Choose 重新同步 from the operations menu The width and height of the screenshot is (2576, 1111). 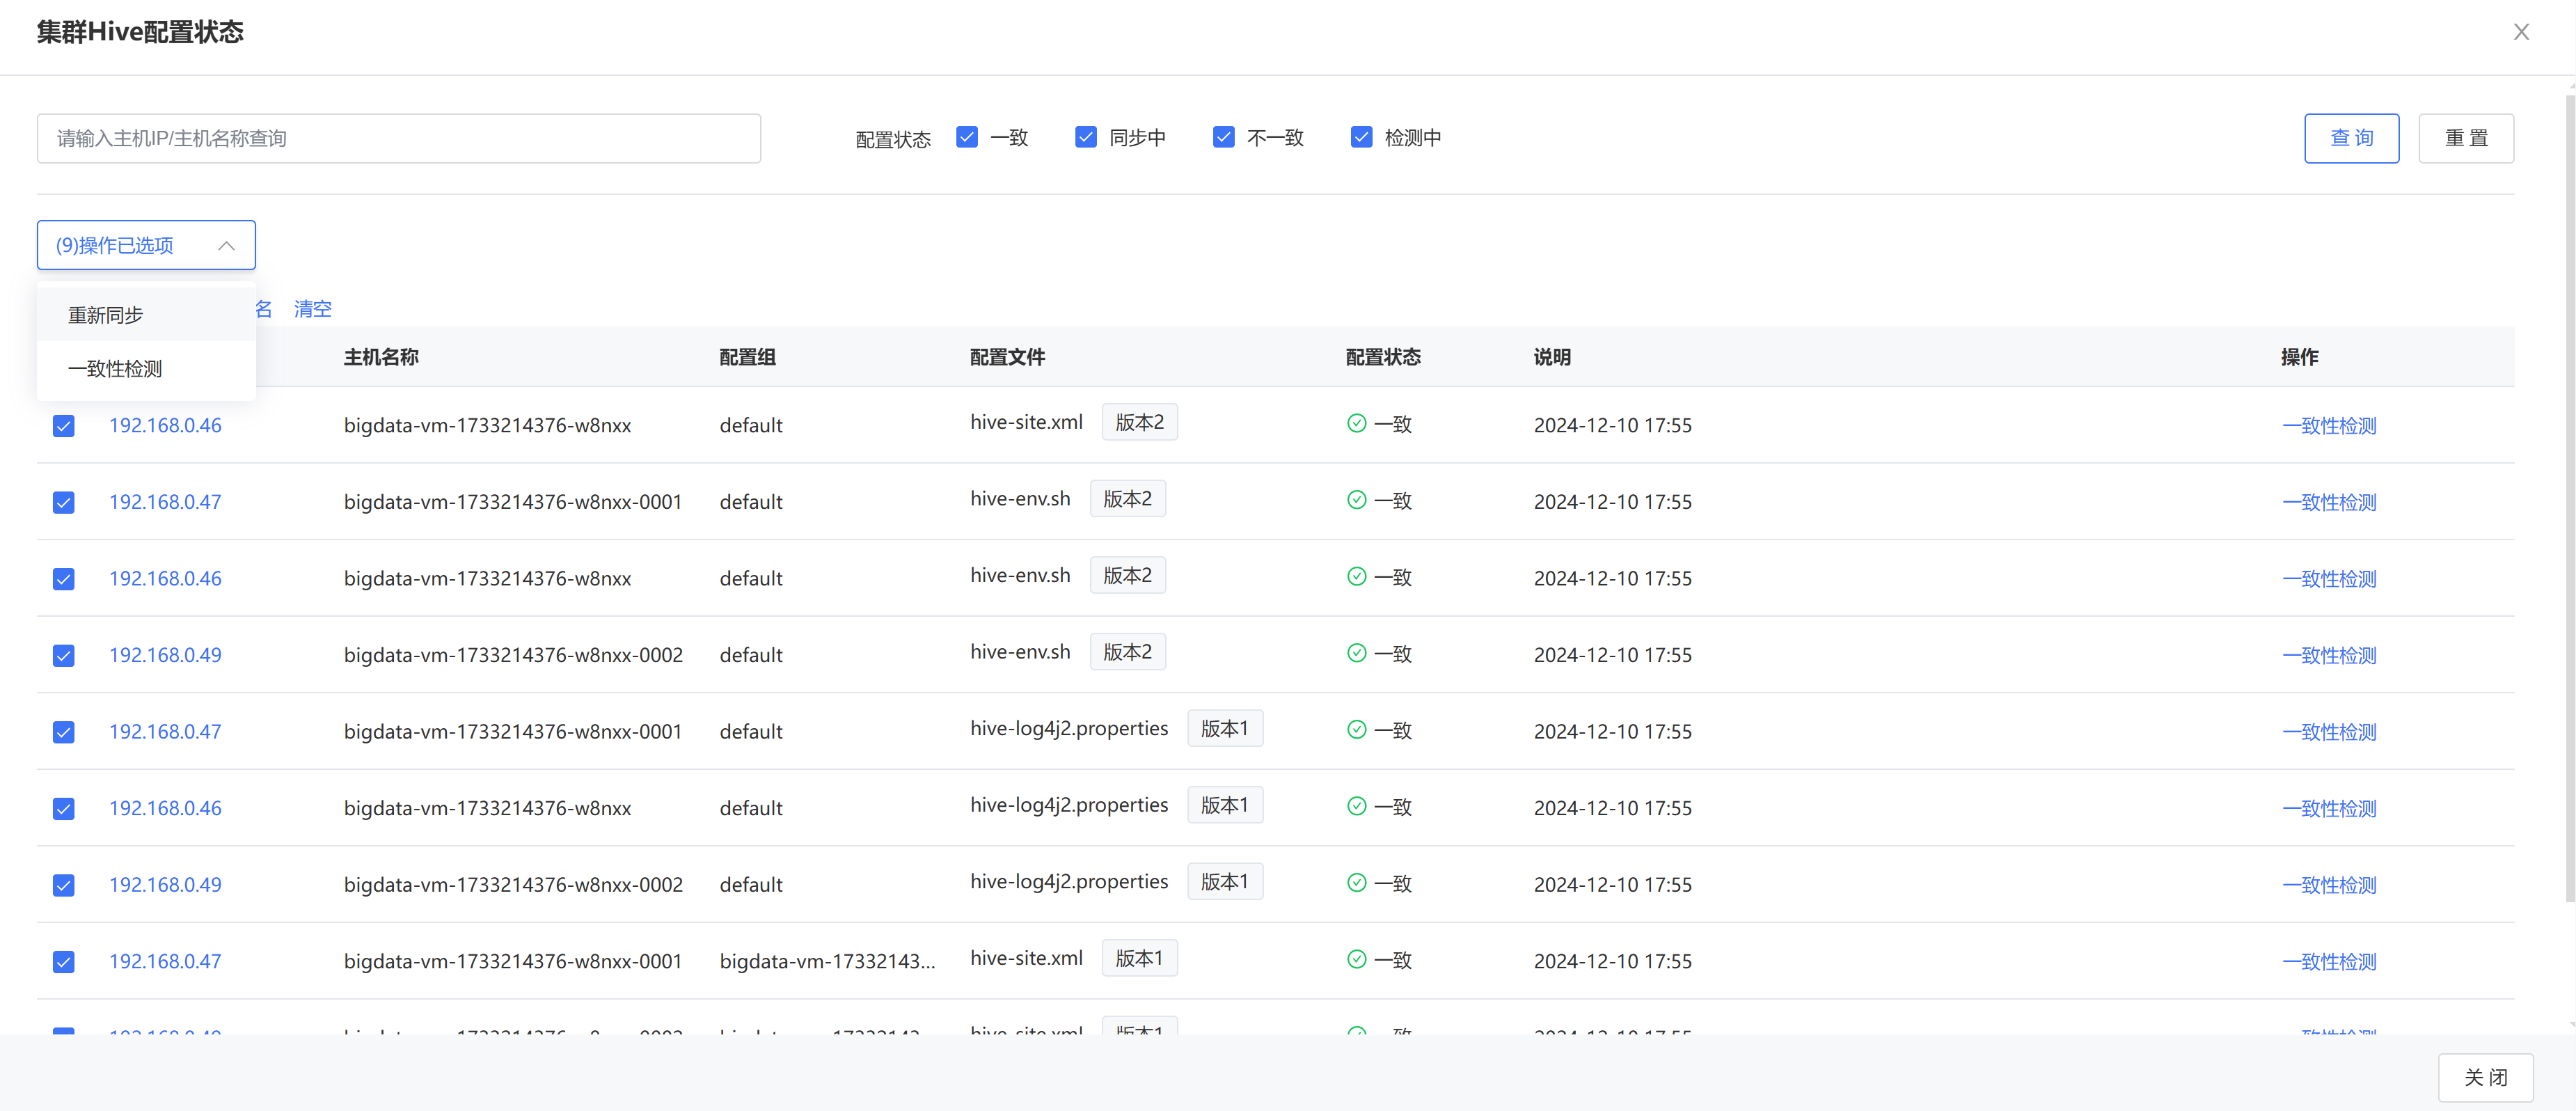tap(146, 315)
